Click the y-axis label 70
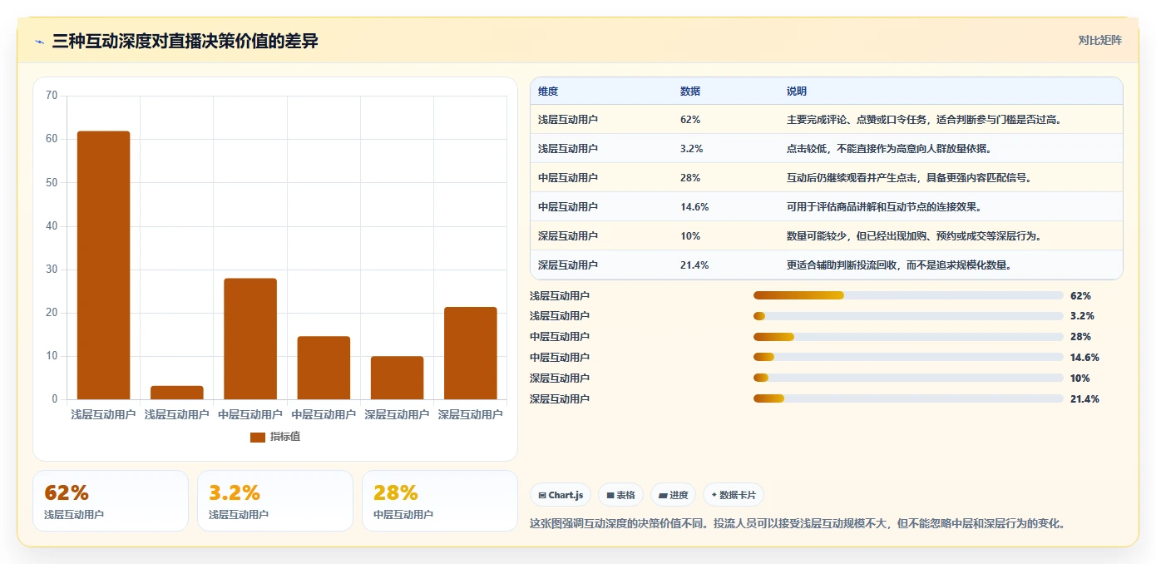Image resolution: width=1156 pixels, height=564 pixels. [x=52, y=96]
